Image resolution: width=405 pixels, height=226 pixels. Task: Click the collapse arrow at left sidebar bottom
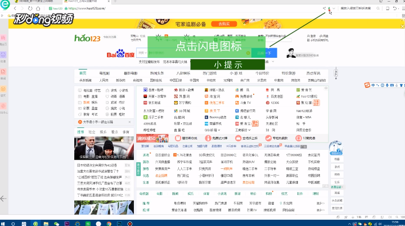point(3,199)
